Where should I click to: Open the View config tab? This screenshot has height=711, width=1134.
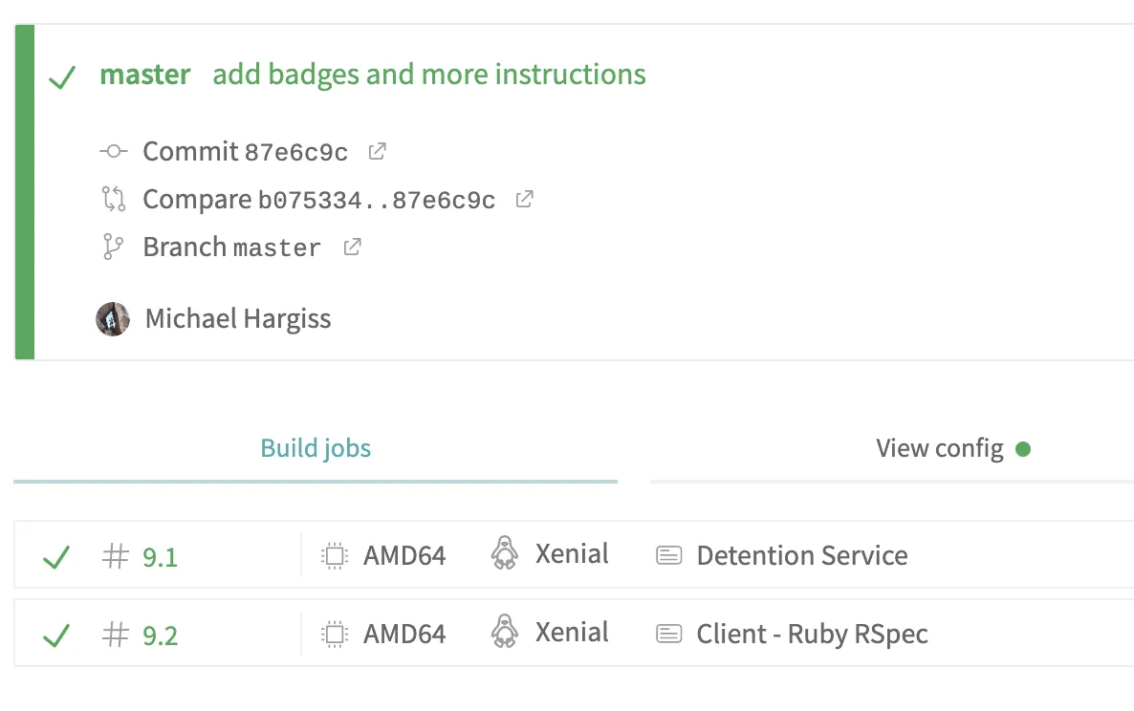click(x=939, y=448)
